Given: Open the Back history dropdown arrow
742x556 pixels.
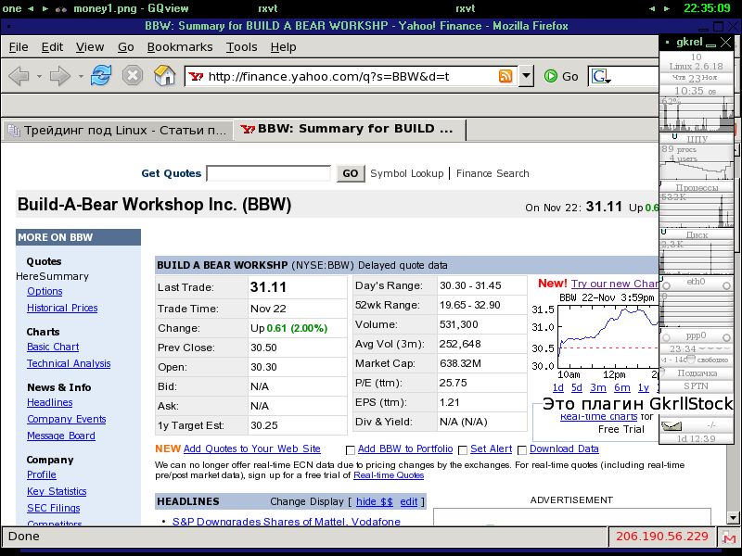Looking at the screenshot, I should [x=39, y=76].
